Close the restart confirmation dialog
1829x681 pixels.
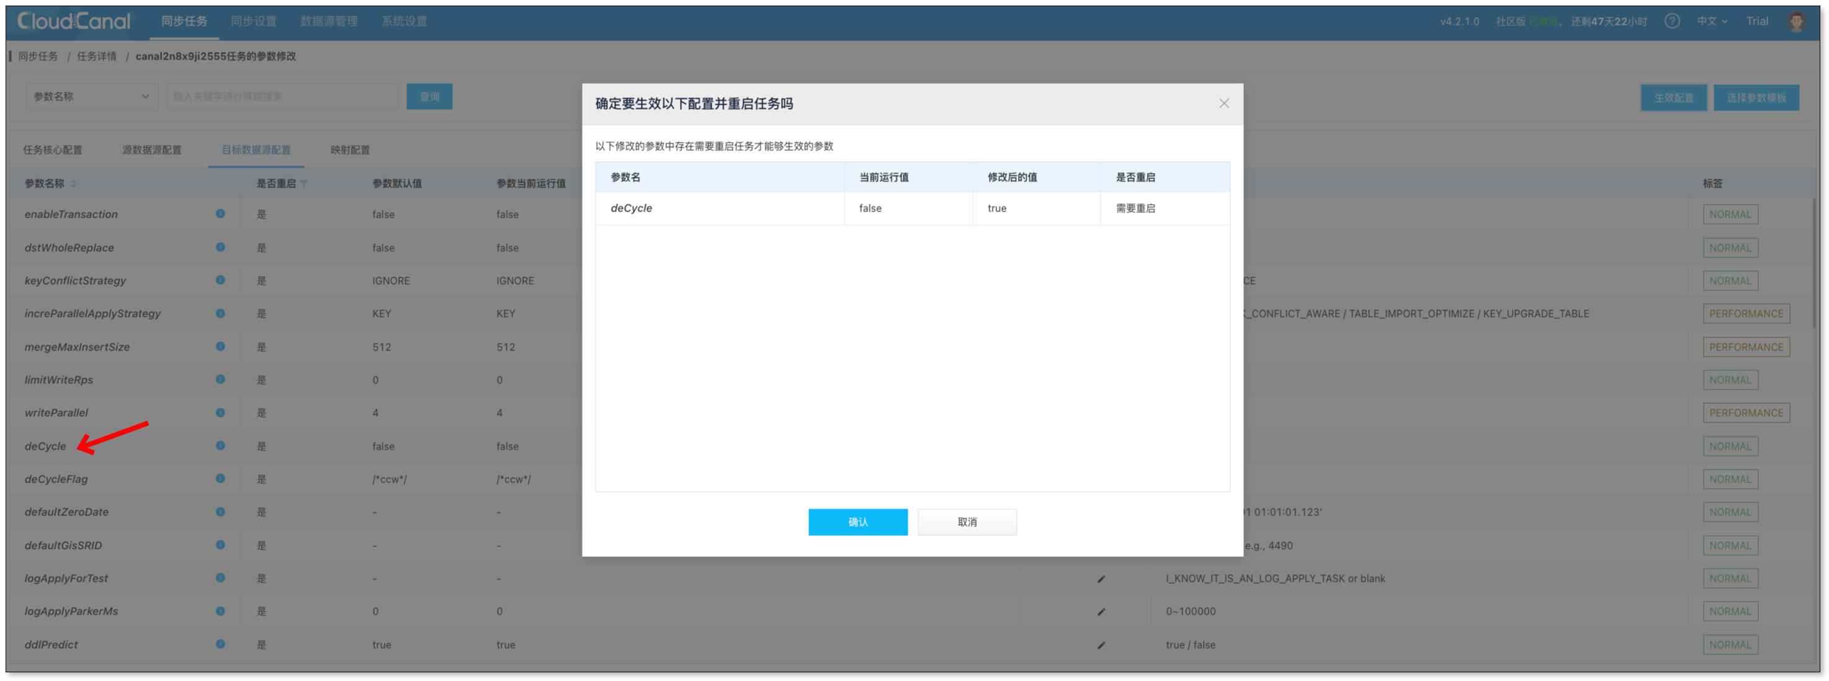1223,104
